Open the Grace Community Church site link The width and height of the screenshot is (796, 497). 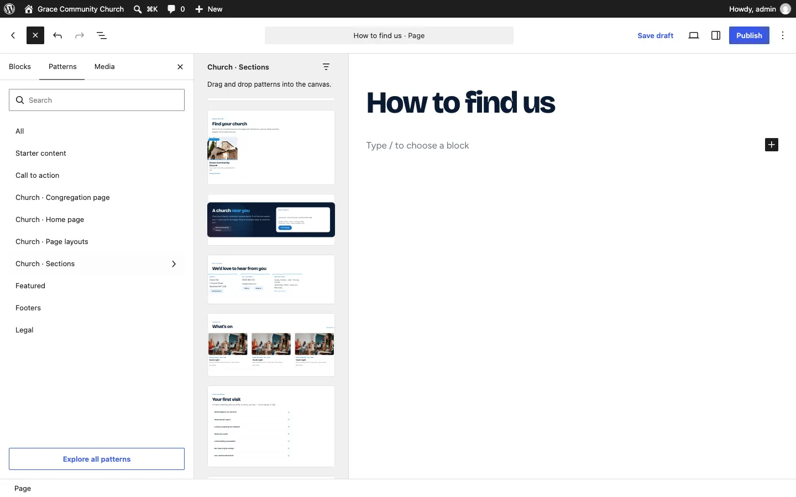pyautogui.click(x=74, y=9)
